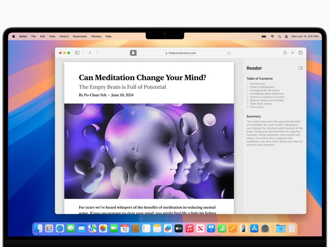The width and height of the screenshot is (329, 247).
Task: Open Apple TV from the Dock
Action: 179,228
